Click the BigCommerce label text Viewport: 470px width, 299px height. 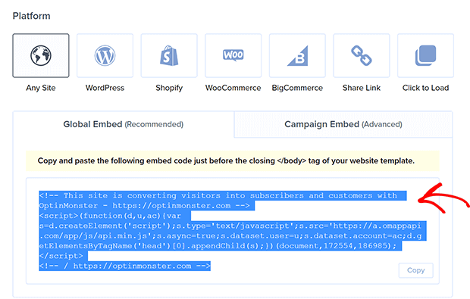(x=297, y=88)
